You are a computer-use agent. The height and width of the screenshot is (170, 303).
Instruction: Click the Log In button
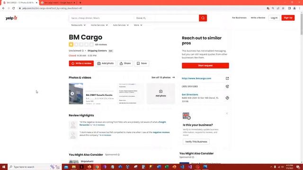click(x=274, y=18)
